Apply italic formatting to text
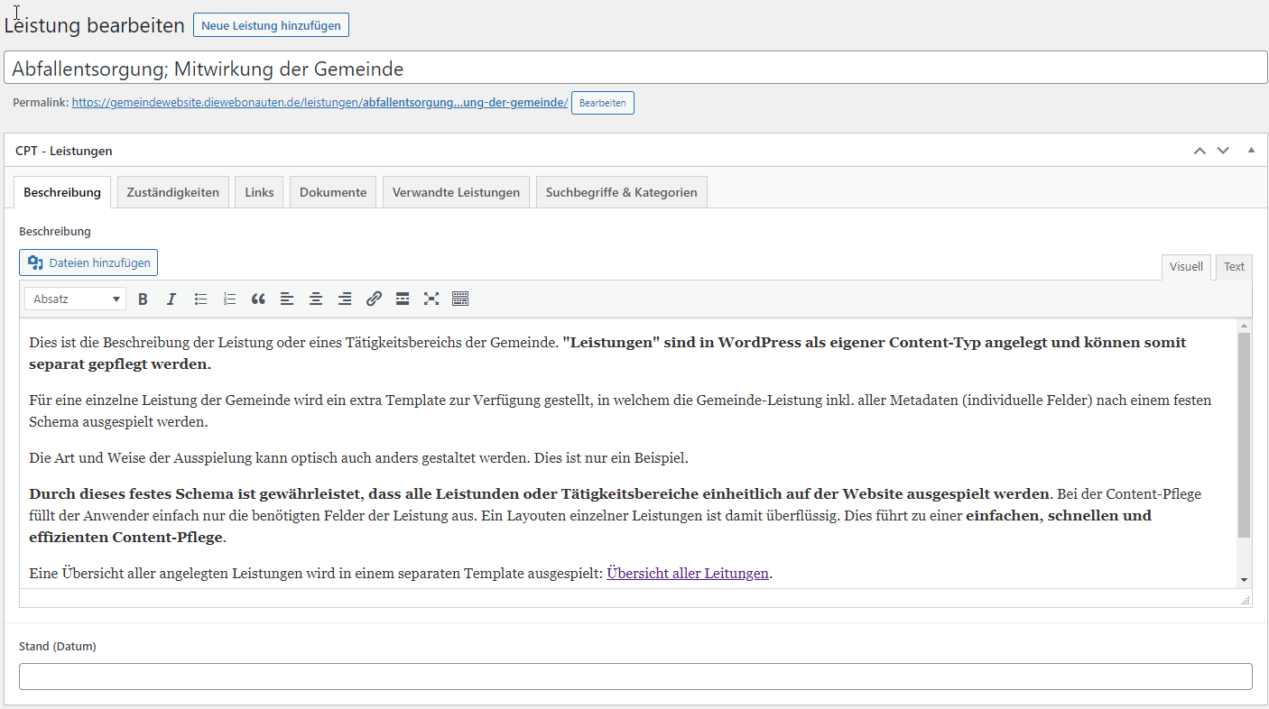This screenshot has width=1269, height=709. (171, 299)
